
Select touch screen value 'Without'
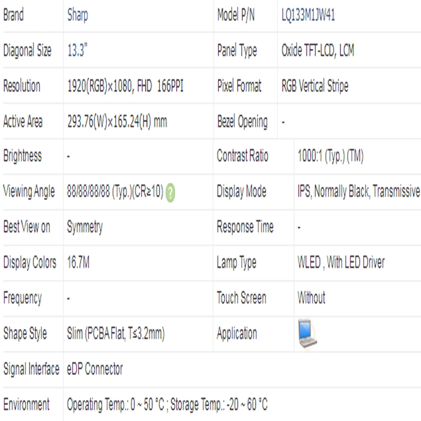pyautogui.click(x=312, y=298)
